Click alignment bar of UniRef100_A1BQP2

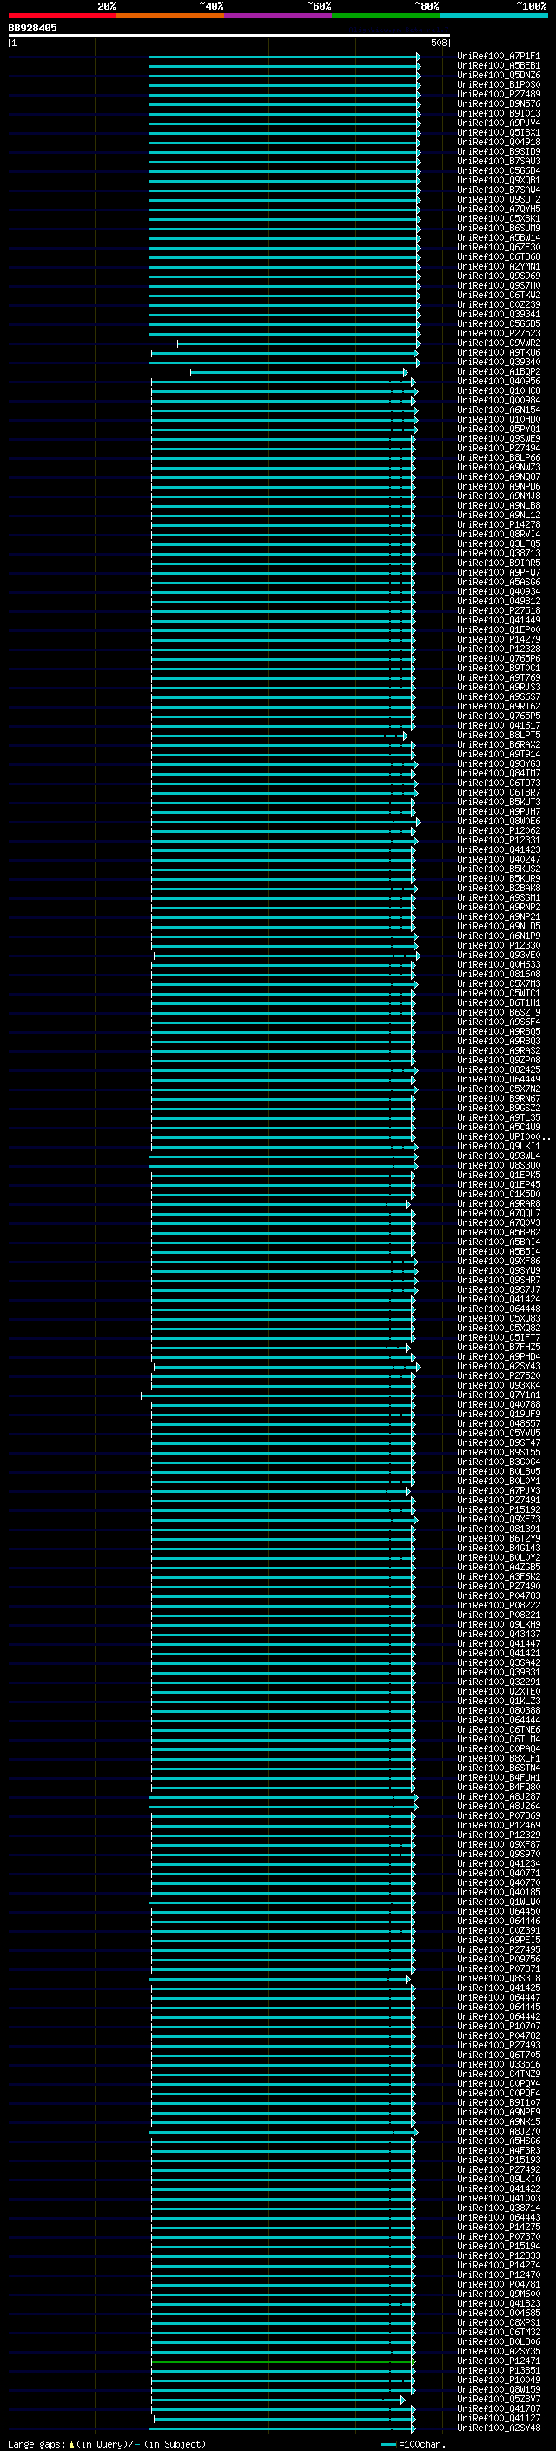point(299,372)
